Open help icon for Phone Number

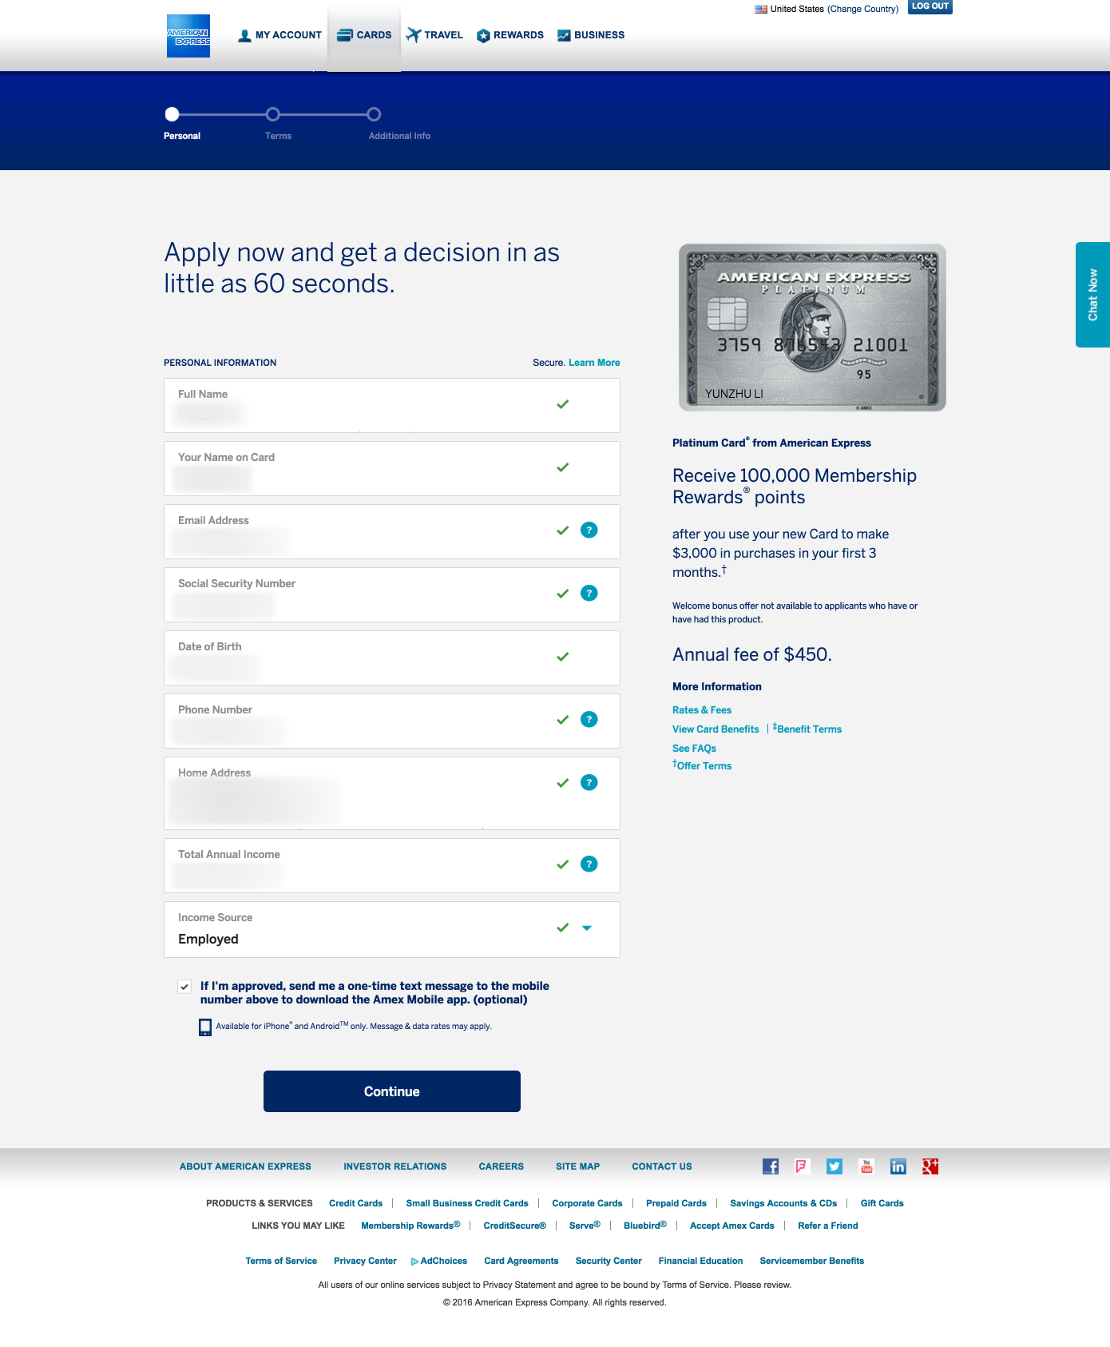click(x=589, y=719)
